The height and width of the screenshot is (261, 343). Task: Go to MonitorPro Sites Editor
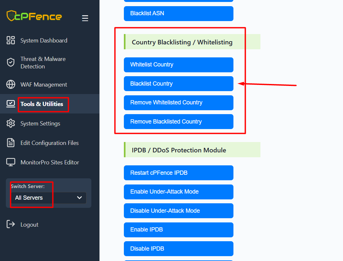(50, 162)
